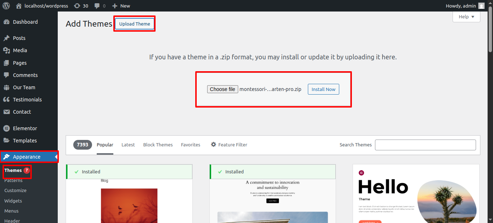
Task: Click the Media library icon
Action: [6, 50]
